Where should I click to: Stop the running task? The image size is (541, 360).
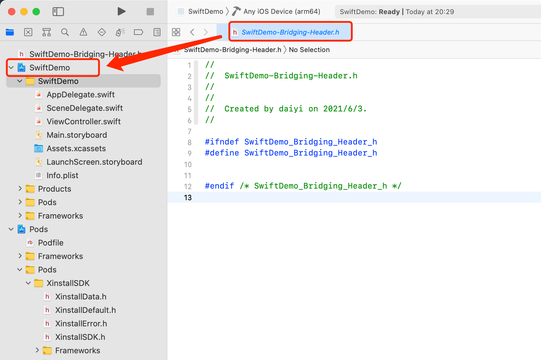(x=150, y=12)
